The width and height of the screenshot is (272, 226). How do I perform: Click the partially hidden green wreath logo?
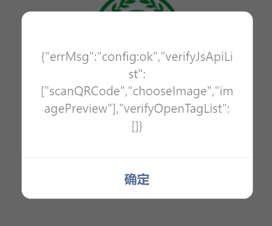click(137, 5)
